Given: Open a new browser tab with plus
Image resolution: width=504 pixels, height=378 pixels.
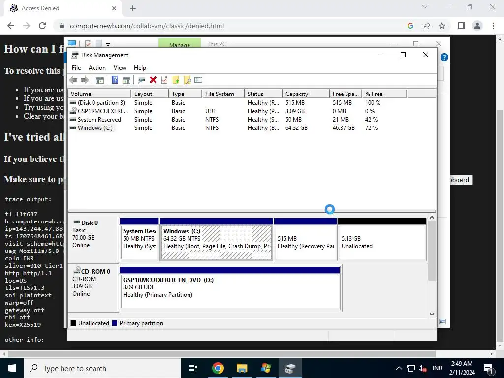Looking at the screenshot, I should click(x=133, y=8).
